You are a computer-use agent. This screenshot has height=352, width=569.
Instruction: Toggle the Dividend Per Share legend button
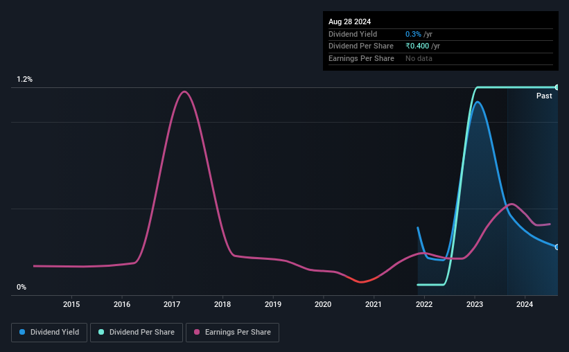click(x=141, y=333)
